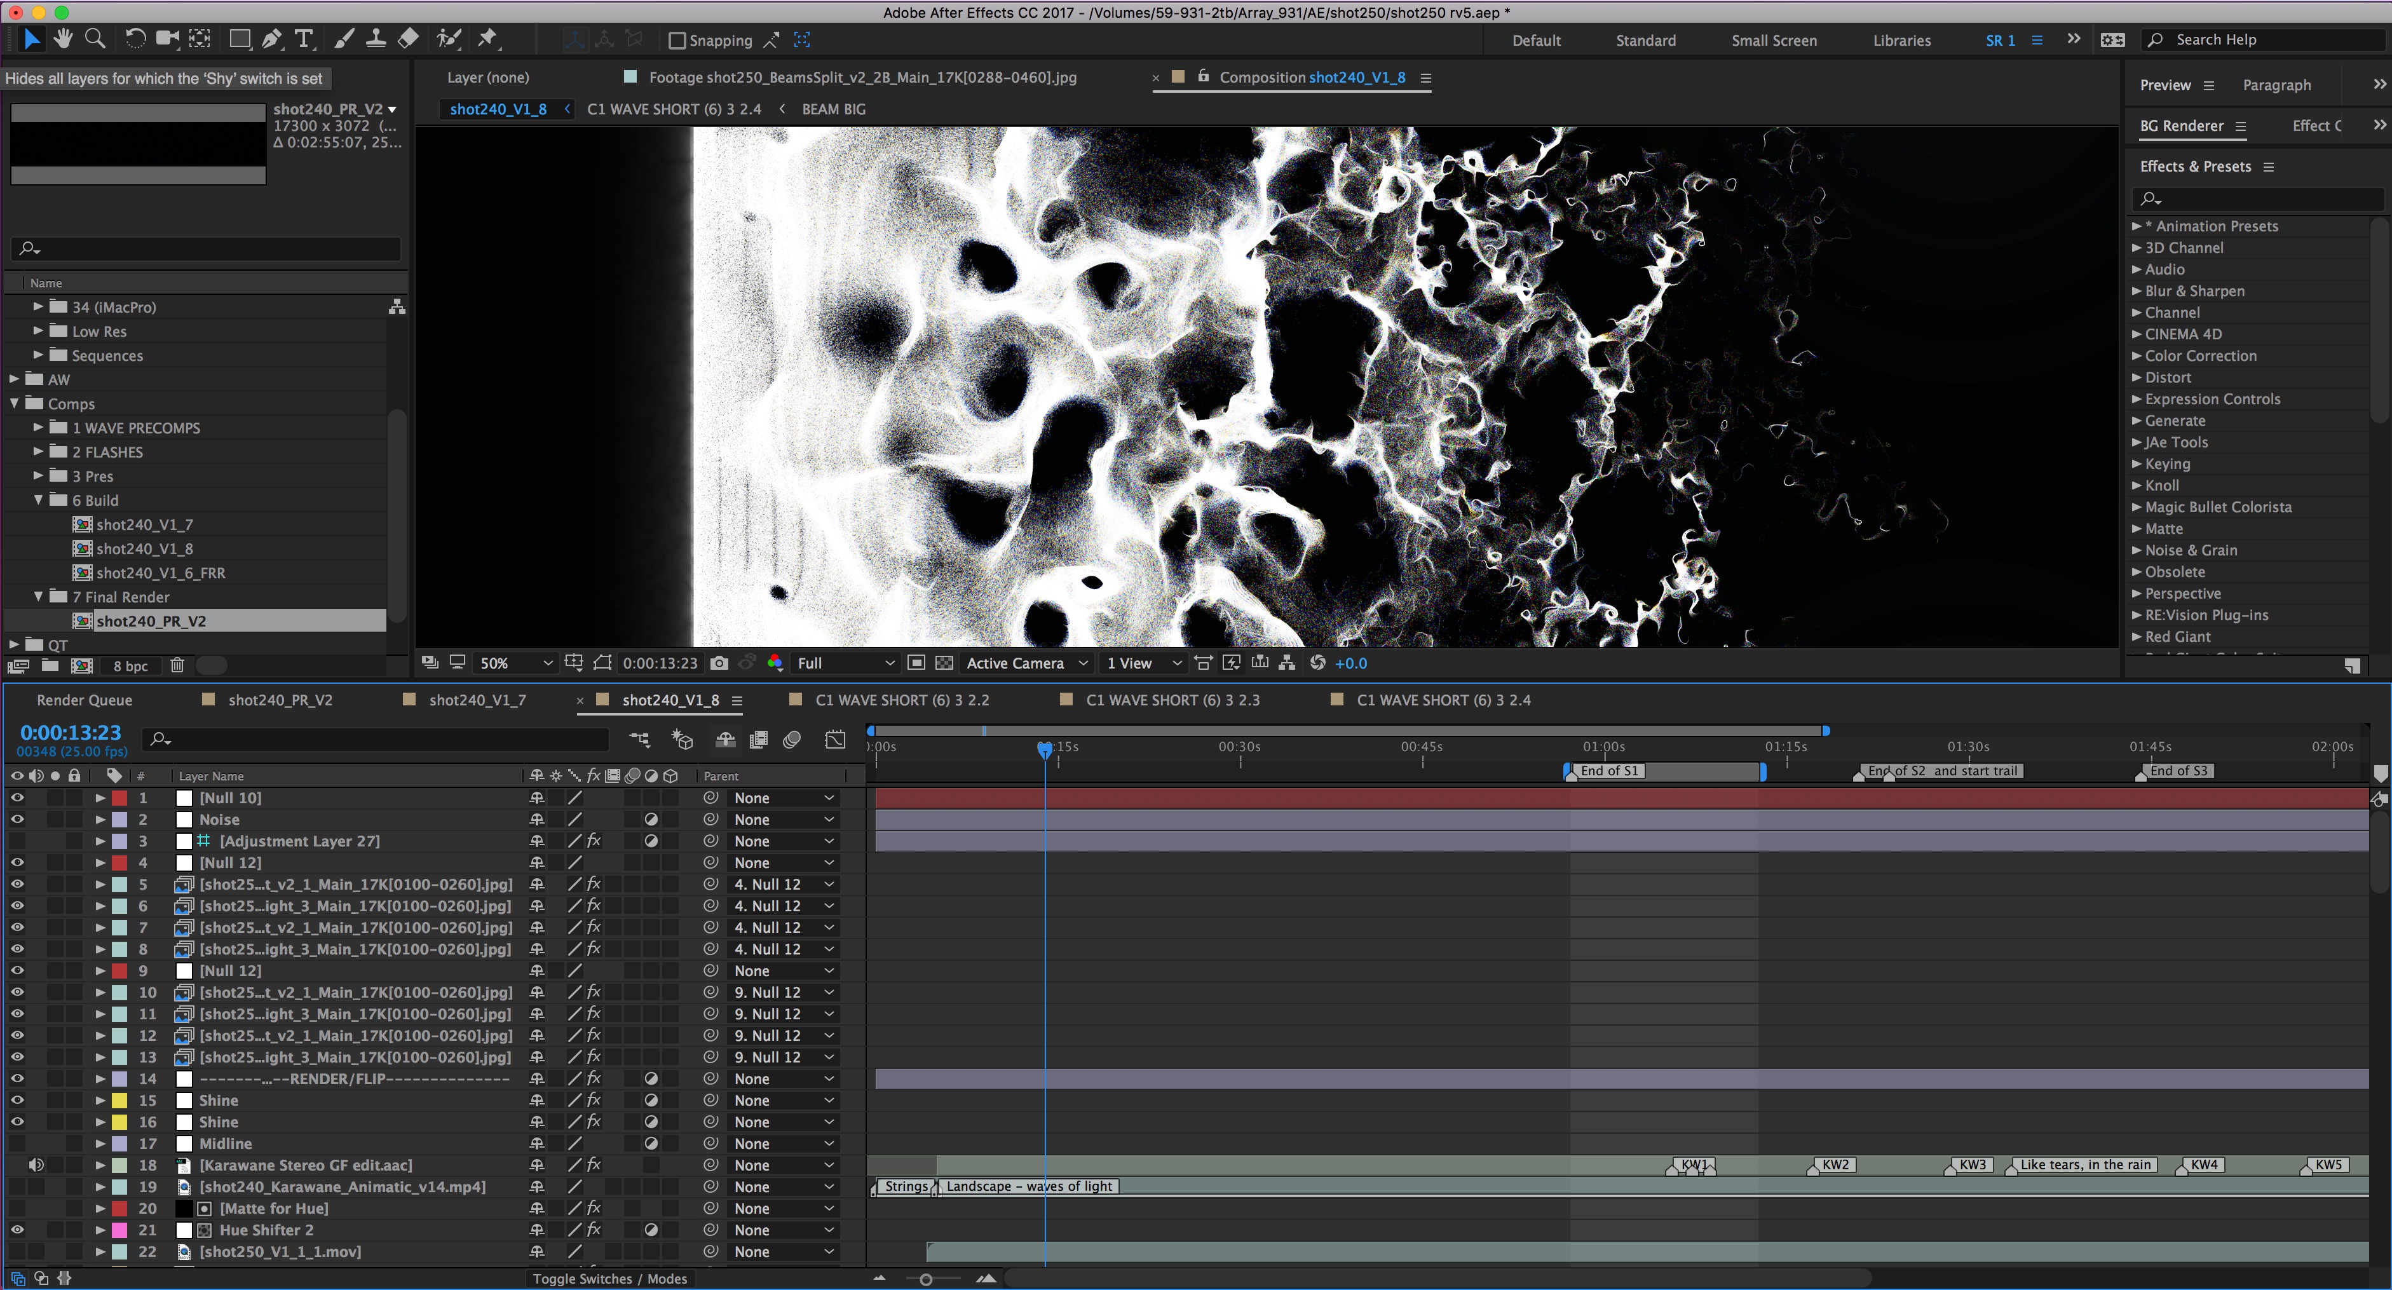Click the delete trash icon in Project panel

click(x=177, y=665)
